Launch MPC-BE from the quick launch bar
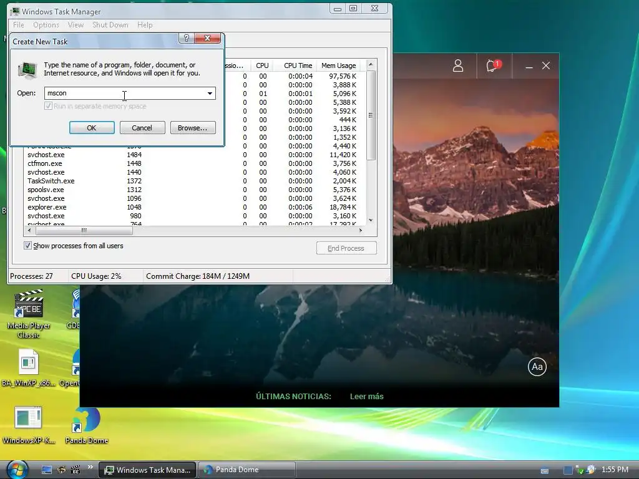 click(x=76, y=470)
